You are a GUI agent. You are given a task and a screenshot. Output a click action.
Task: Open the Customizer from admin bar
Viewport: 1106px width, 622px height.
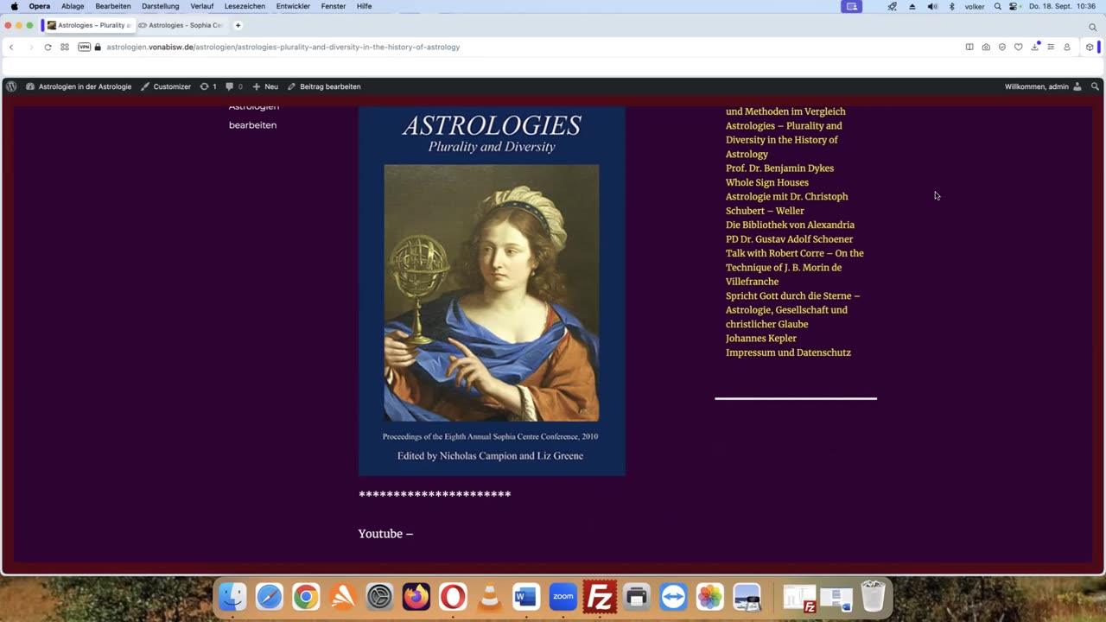(x=166, y=86)
